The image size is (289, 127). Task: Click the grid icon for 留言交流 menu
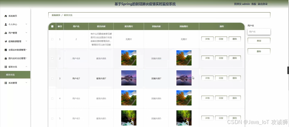pos(6,67)
